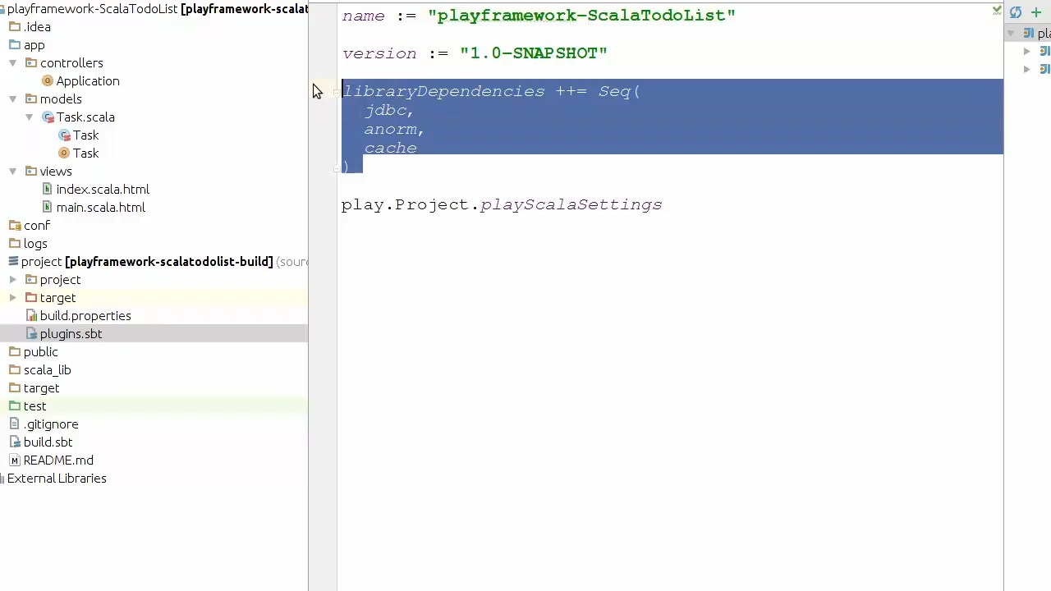
Task: Click the logs folder icon
Action: click(15, 244)
